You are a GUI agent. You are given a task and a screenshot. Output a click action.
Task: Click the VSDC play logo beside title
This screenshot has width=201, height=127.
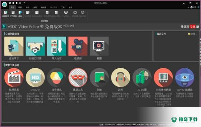click(x=4, y=26)
